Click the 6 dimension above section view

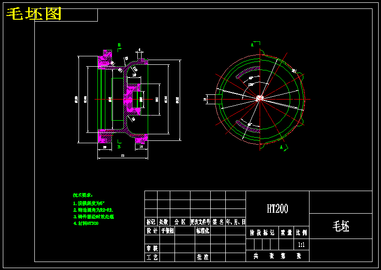140,50
